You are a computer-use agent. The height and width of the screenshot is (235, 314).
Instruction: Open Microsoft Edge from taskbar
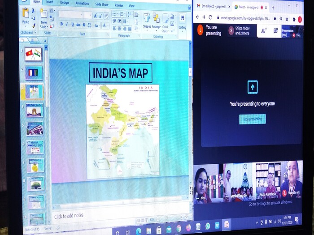point(138,231)
